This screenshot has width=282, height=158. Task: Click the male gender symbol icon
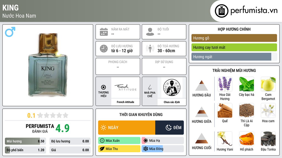[x=10, y=32]
